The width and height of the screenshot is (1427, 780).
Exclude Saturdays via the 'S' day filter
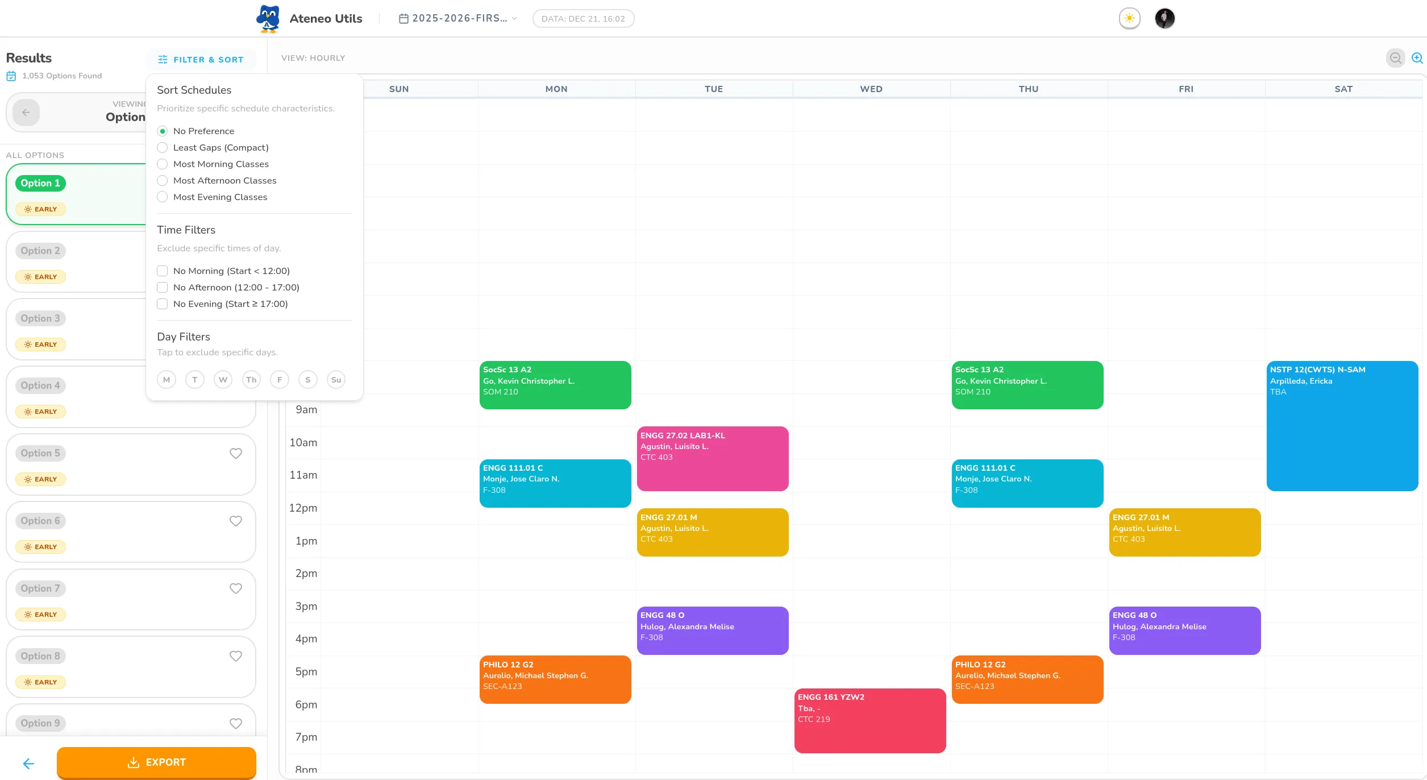(307, 379)
